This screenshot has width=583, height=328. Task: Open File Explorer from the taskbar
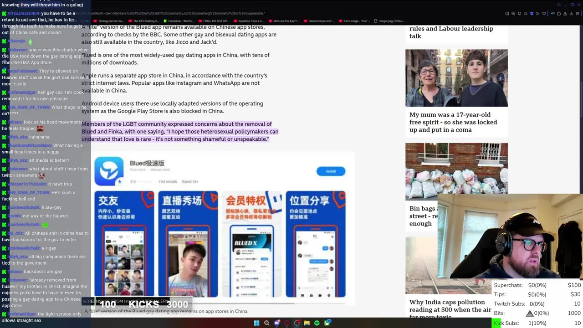click(307, 323)
